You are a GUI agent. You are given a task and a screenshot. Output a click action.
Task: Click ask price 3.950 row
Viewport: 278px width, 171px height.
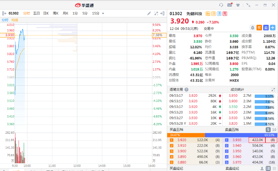250,151
